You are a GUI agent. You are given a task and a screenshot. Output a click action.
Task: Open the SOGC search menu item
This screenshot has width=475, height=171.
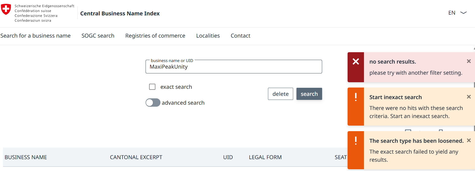pos(98,36)
